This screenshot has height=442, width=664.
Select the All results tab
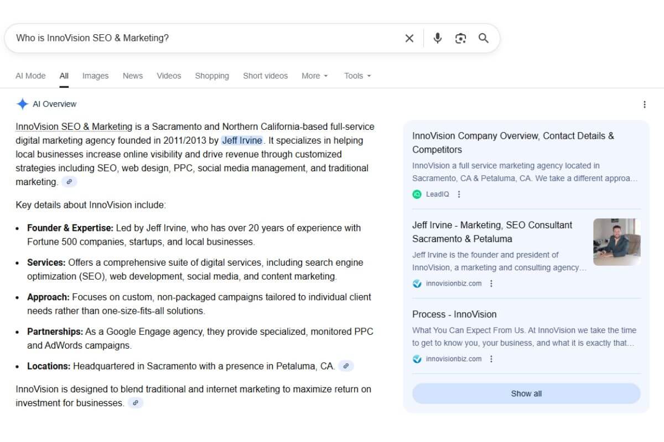click(x=64, y=76)
